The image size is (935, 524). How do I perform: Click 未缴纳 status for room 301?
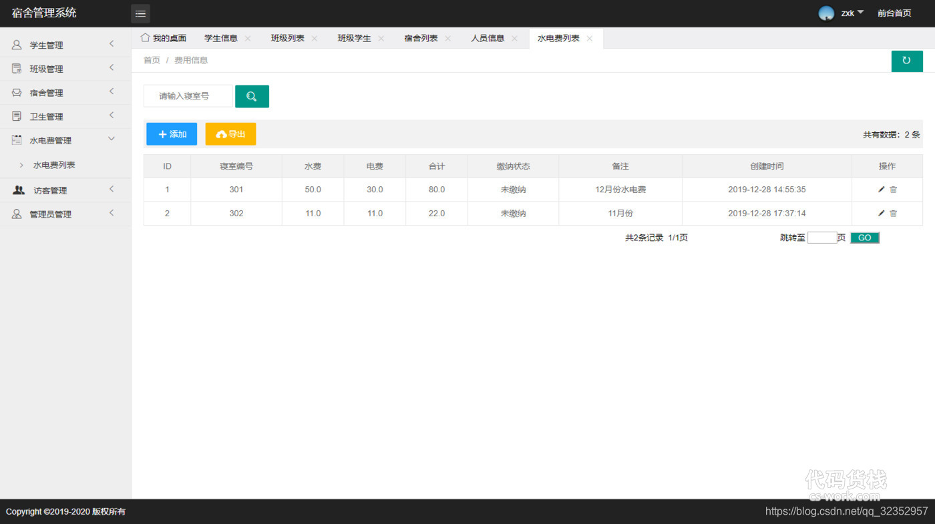pyautogui.click(x=513, y=190)
